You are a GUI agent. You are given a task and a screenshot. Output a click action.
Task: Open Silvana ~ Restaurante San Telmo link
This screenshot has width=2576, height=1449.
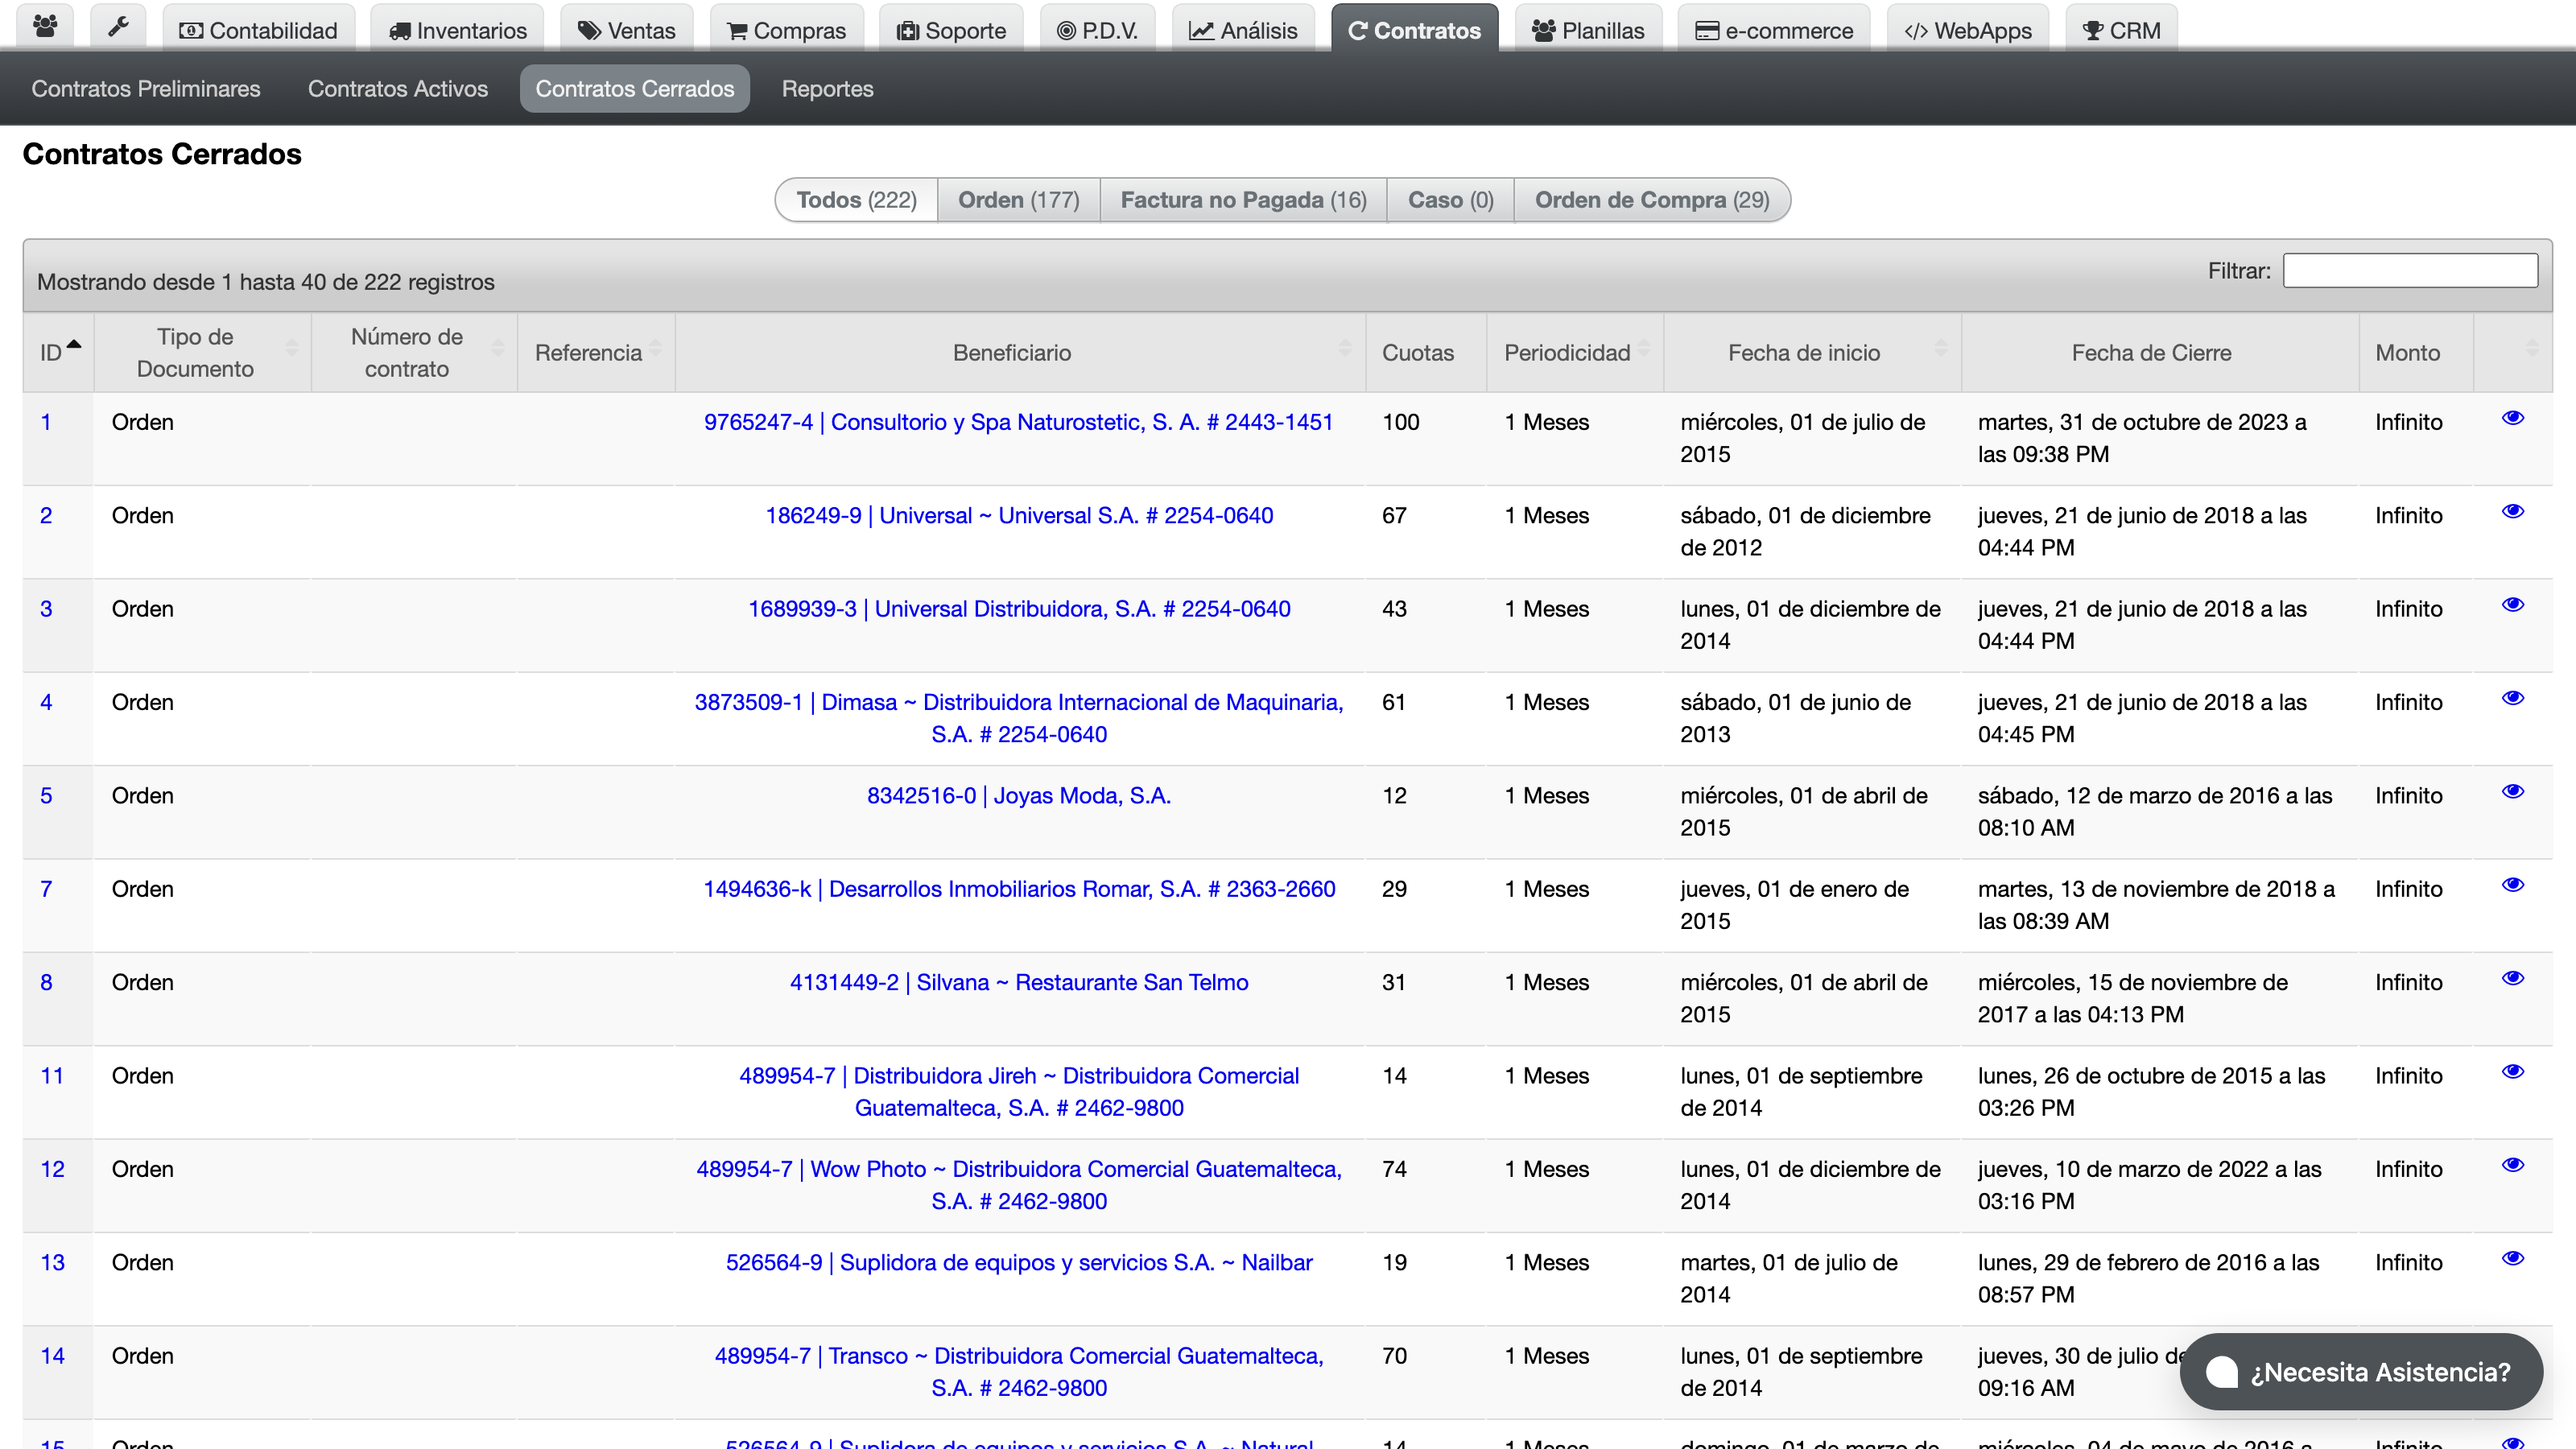[x=1018, y=982]
